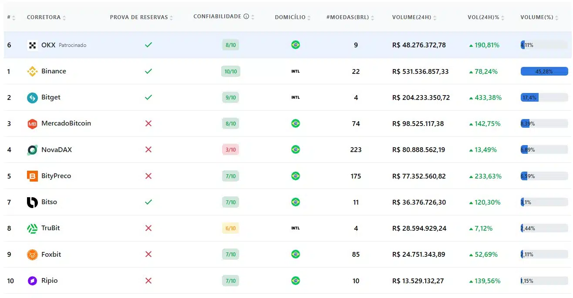Click the NovaDAX logo icon
This screenshot has height=298, width=573.
point(33,150)
